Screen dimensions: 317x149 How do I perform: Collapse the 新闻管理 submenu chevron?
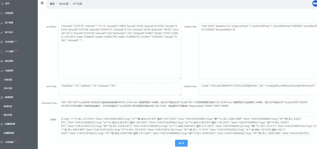click(33, 97)
